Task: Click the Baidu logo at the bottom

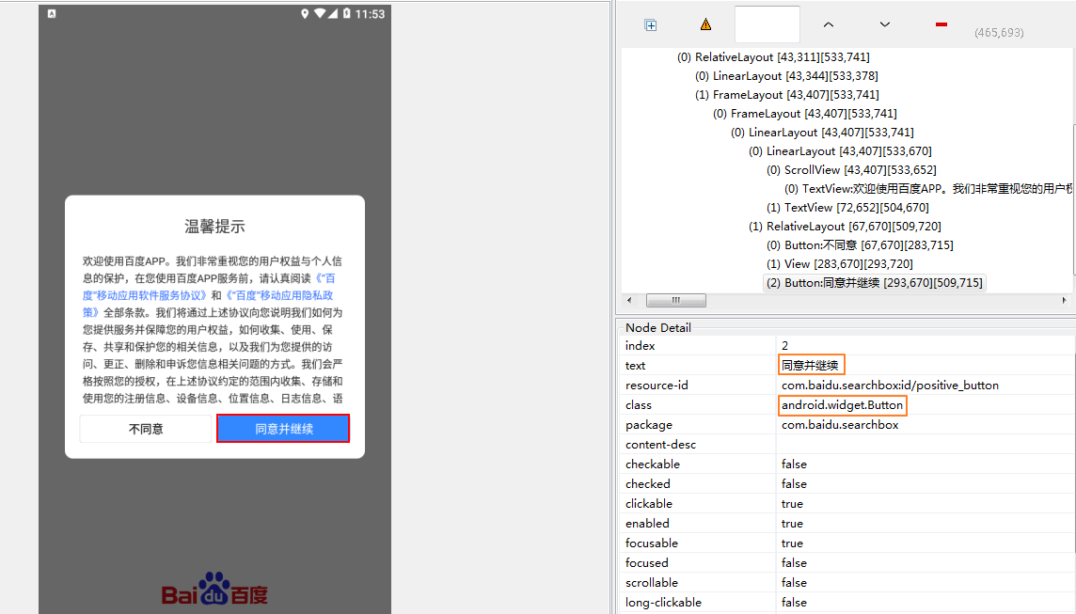Action: point(214,589)
